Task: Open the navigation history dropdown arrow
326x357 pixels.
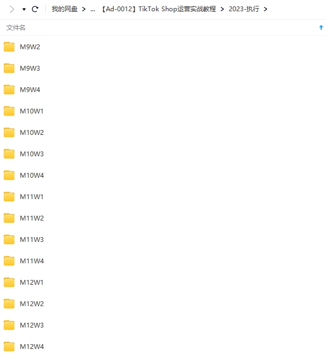Action: (x=24, y=9)
